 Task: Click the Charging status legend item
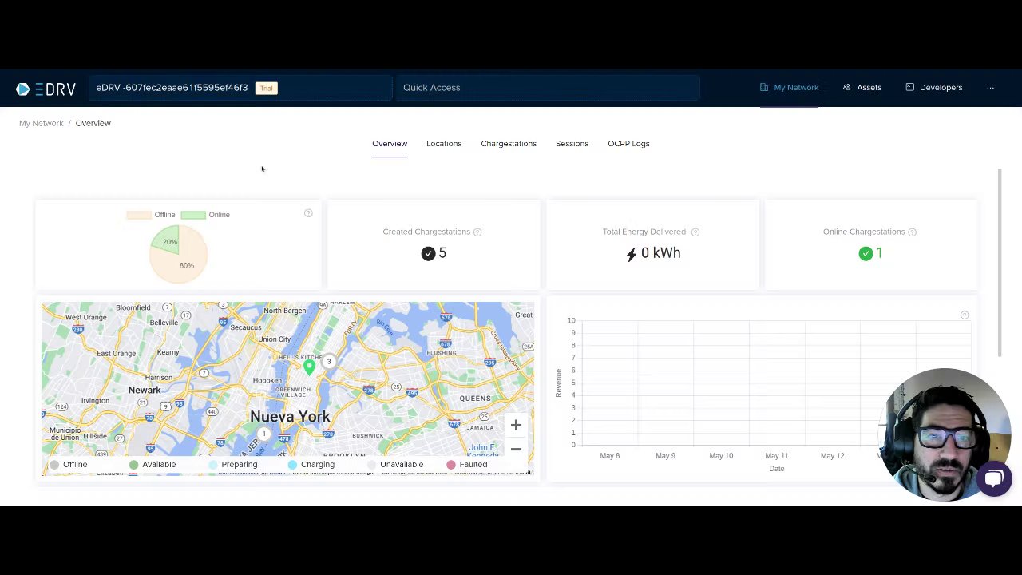(x=311, y=465)
